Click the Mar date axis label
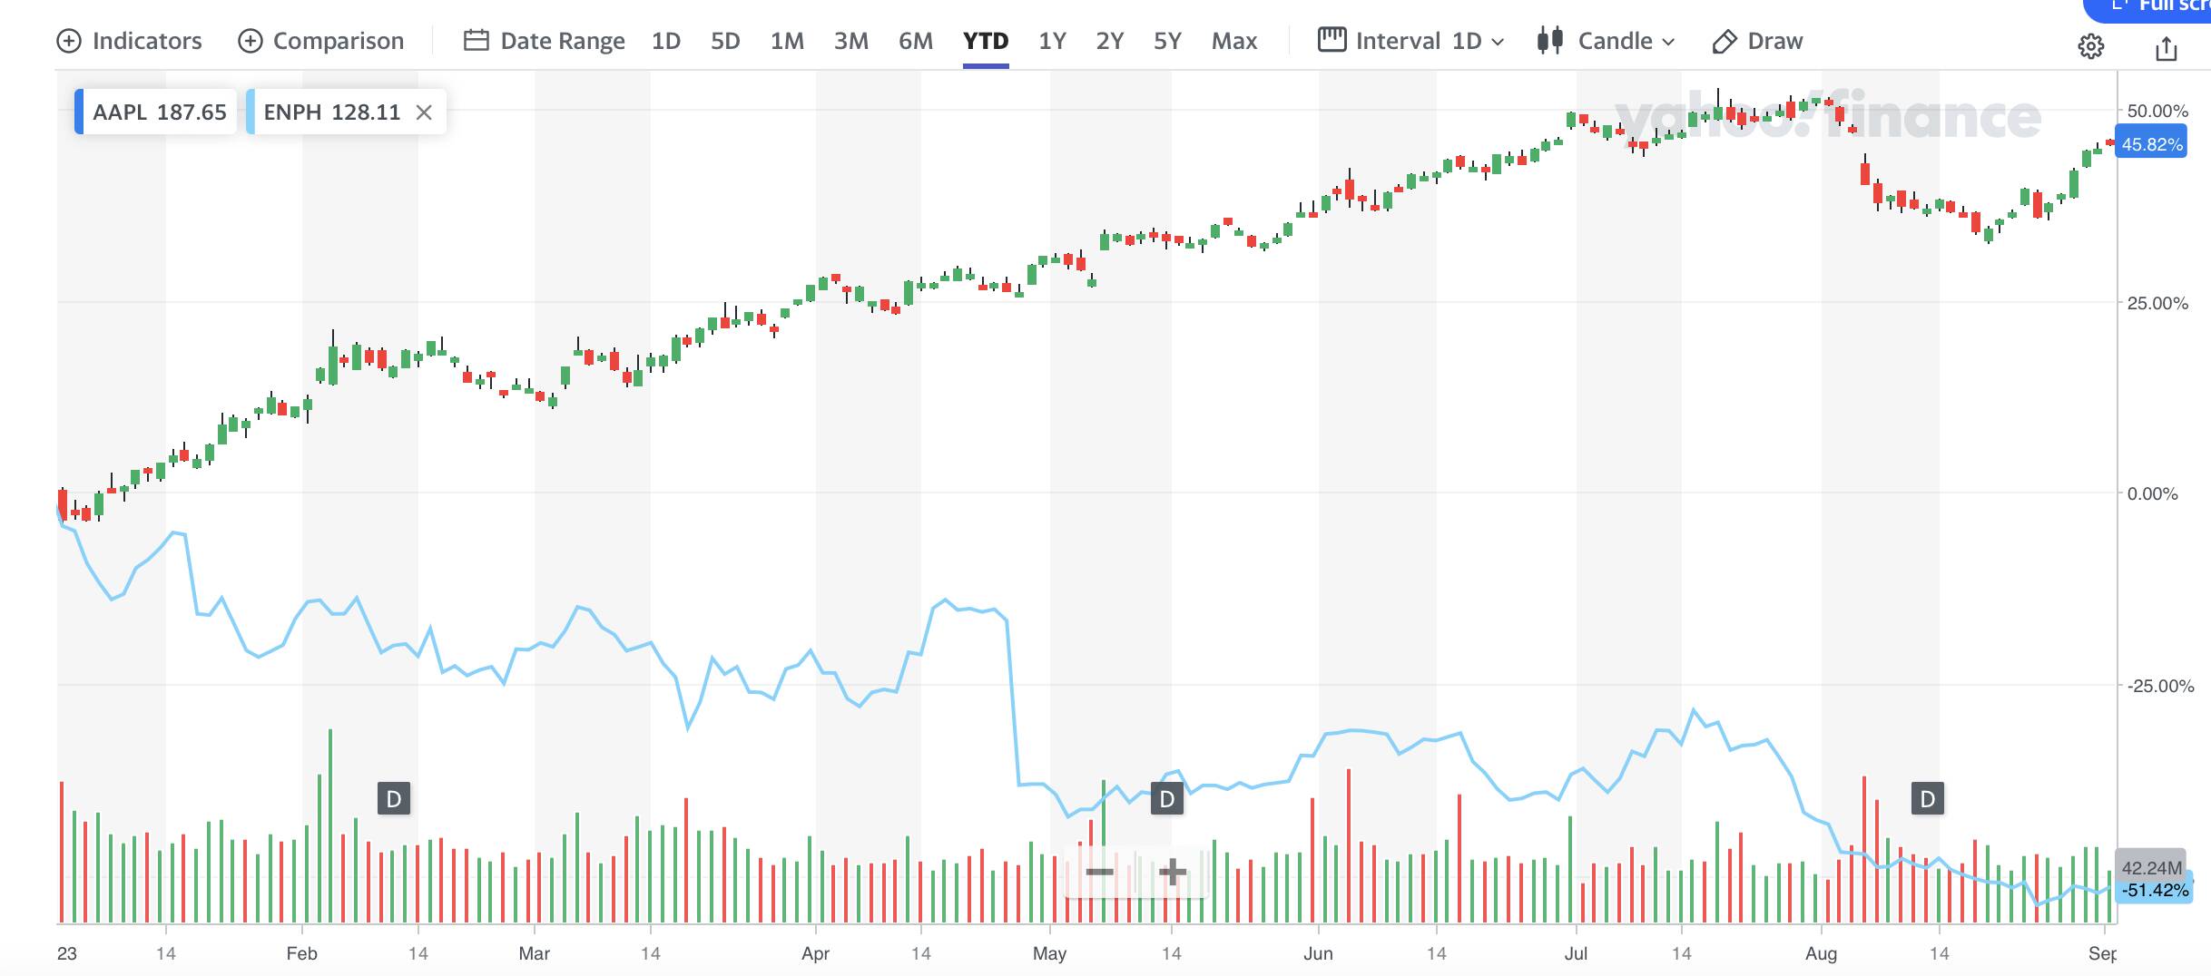The image size is (2211, 976). pos(534,953)
